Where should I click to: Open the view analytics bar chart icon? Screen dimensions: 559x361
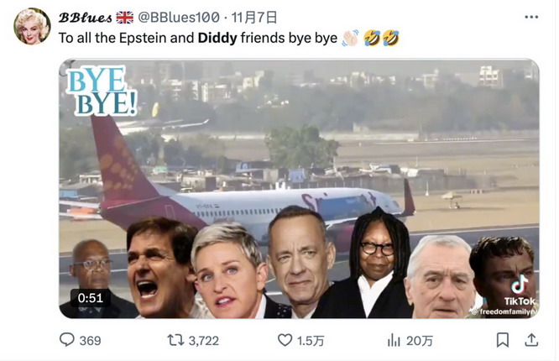[393, 340]
